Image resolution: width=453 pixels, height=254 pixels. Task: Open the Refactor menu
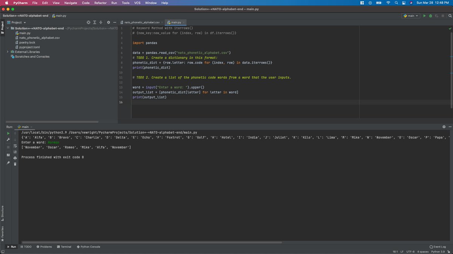100,3
